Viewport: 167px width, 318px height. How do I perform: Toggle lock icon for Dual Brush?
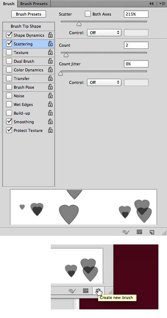coord(50,61)
